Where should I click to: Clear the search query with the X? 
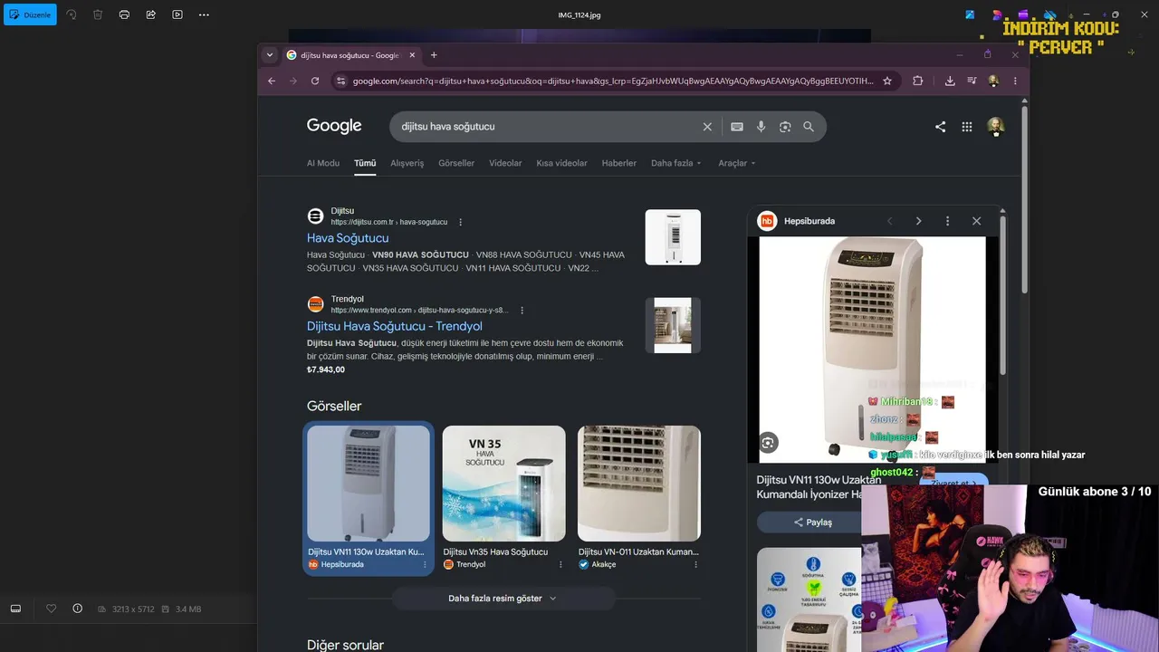[707, 127]
